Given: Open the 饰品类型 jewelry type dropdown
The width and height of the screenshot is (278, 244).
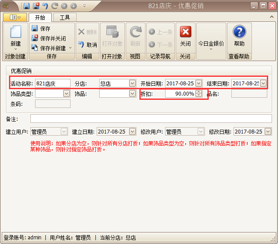Looking at the screenshot, I should pos(66,93).
